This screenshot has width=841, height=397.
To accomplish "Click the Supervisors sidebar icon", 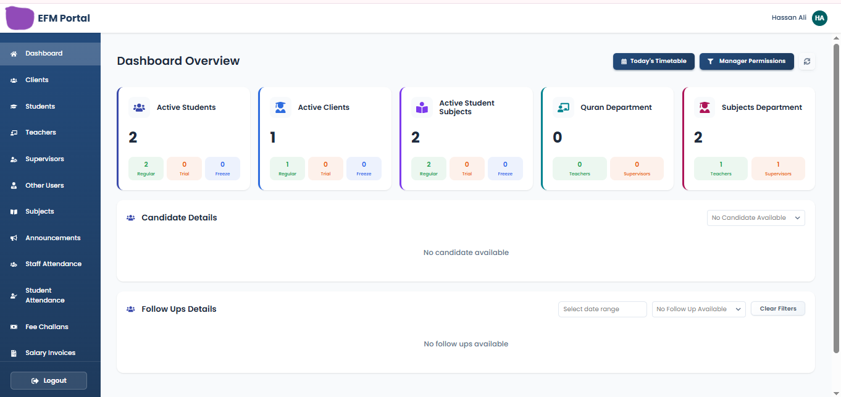I will coord(14,159).
